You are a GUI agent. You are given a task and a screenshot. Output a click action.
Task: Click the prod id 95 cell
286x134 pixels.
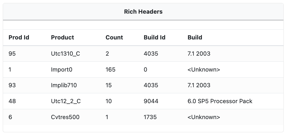[12, 54]
